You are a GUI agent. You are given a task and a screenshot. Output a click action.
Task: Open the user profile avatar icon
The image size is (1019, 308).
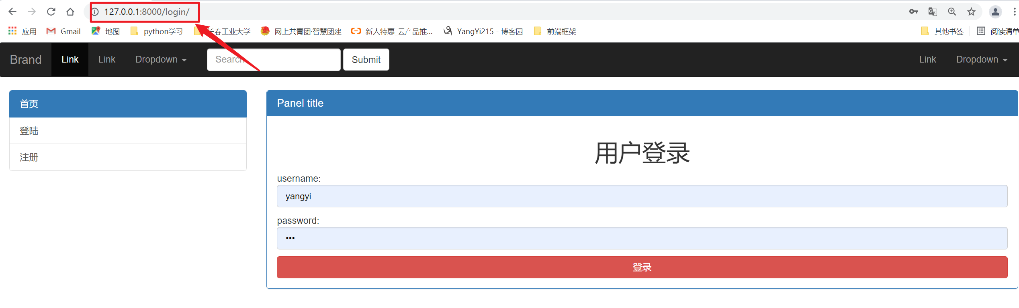995,12
